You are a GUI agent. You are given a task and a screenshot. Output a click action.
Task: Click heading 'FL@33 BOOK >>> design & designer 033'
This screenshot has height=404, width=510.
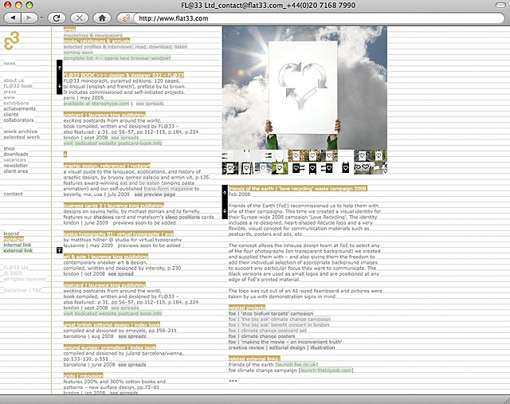pos(124,75)
